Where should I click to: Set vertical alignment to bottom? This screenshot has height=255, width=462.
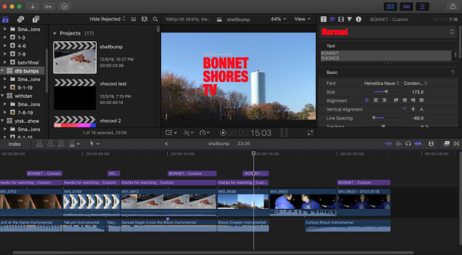click(x=422, y=109)
